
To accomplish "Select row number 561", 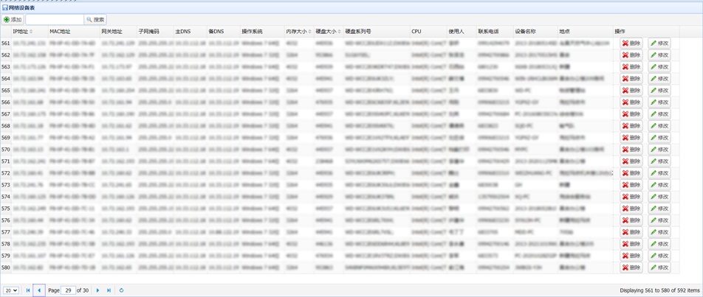I will coord(6,43).
